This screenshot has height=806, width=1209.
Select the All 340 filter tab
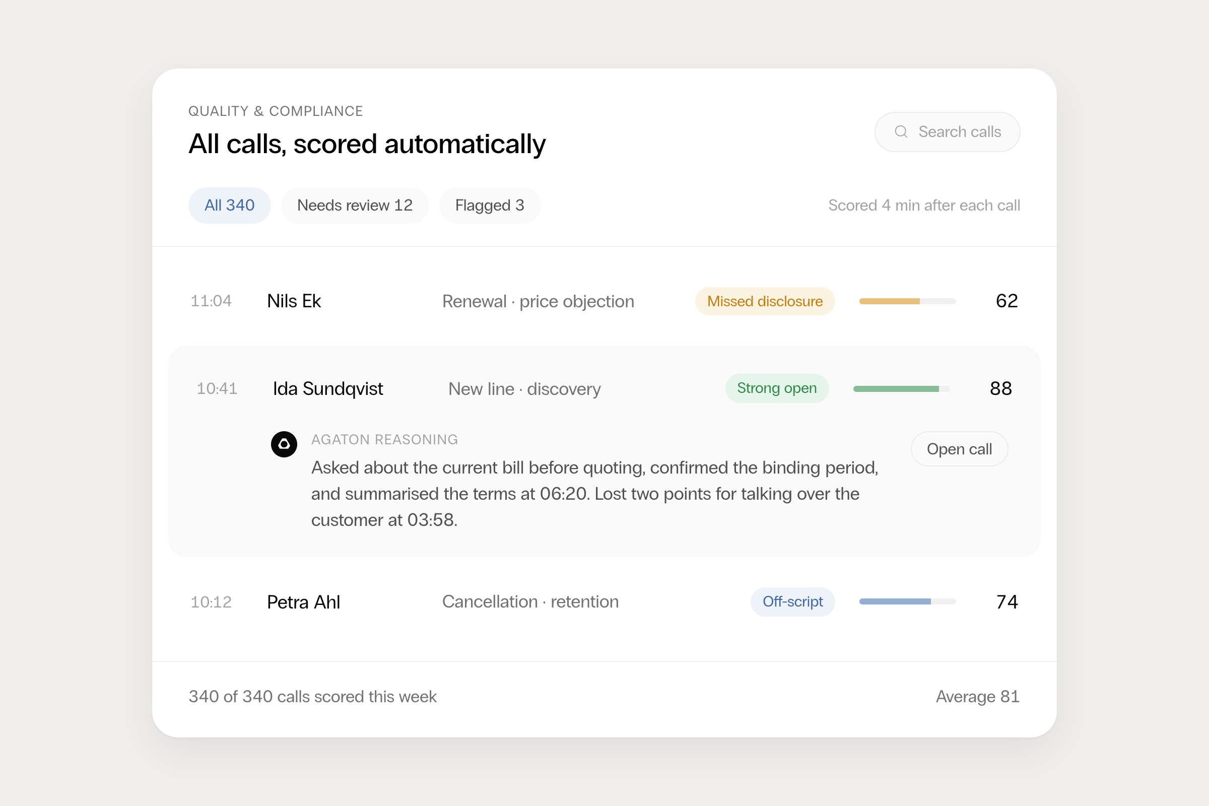point(229,205)
